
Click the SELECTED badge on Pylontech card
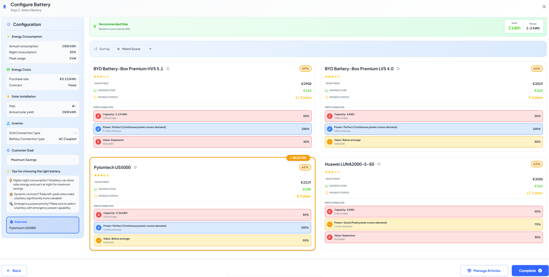pyautogui.click(x=298, y=158)
